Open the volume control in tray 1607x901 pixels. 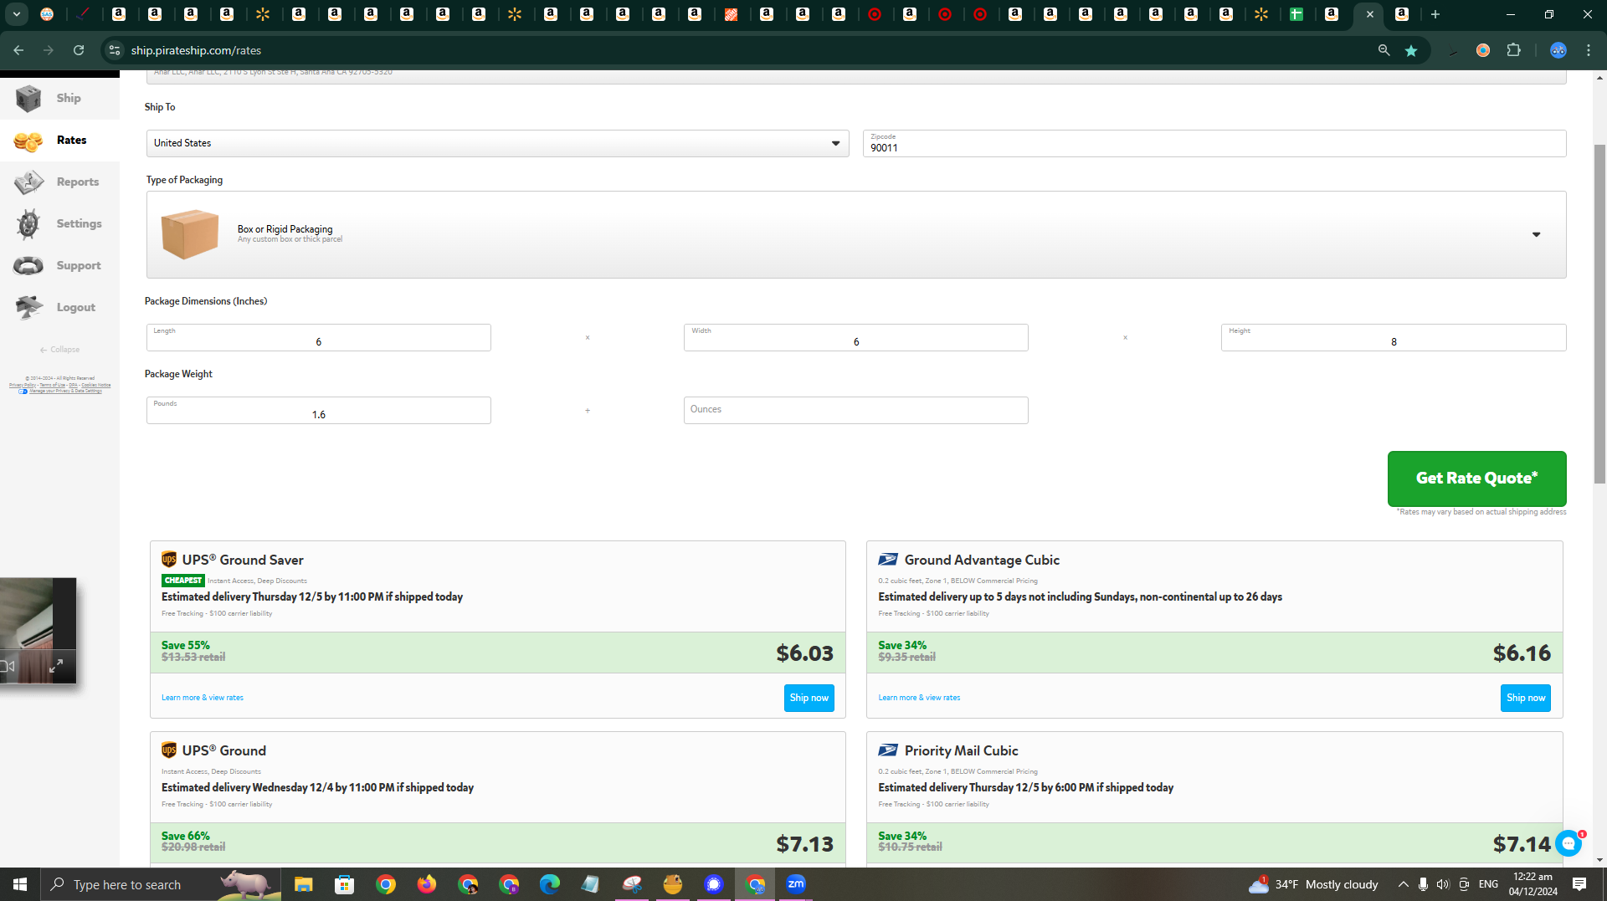point(1443,884)
